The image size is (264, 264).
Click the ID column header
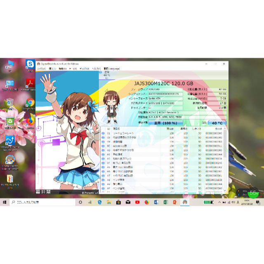coord(108,129)
